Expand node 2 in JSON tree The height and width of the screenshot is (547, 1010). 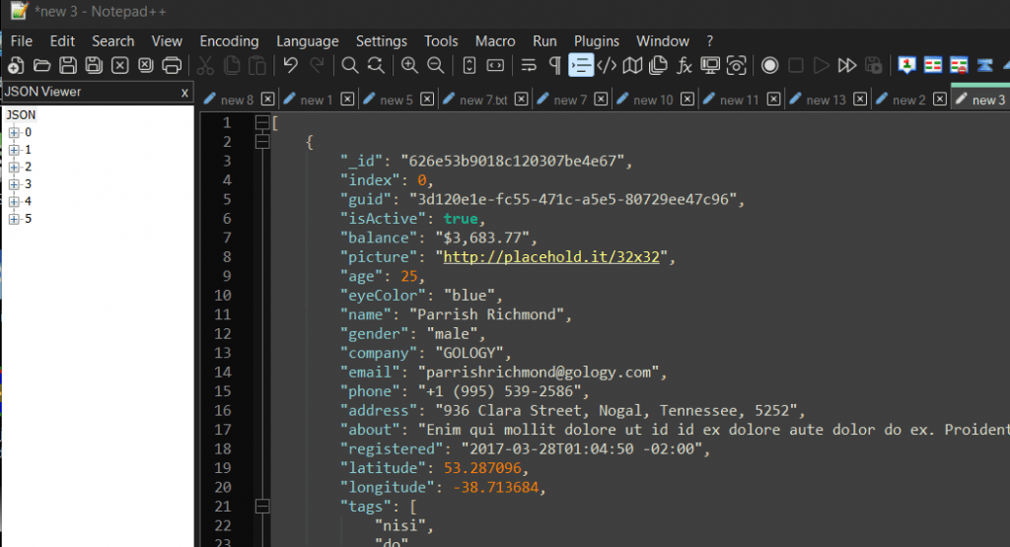point(14,168)
